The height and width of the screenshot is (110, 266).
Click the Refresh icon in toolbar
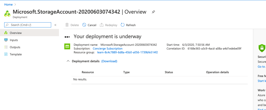(123, 25)
